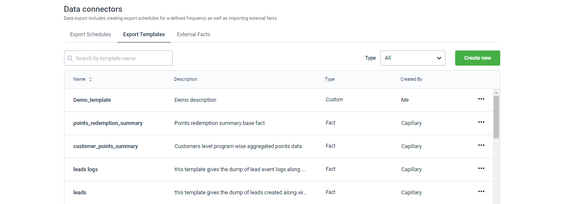Switch to the Export Schedules tab
The height and width of the screenshot is (204, 566).
pos(91,34)
